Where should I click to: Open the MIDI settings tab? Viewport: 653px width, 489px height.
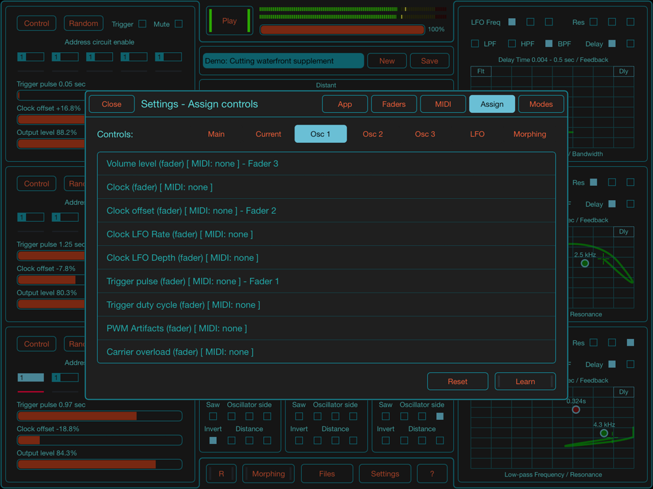click(443, 104)
